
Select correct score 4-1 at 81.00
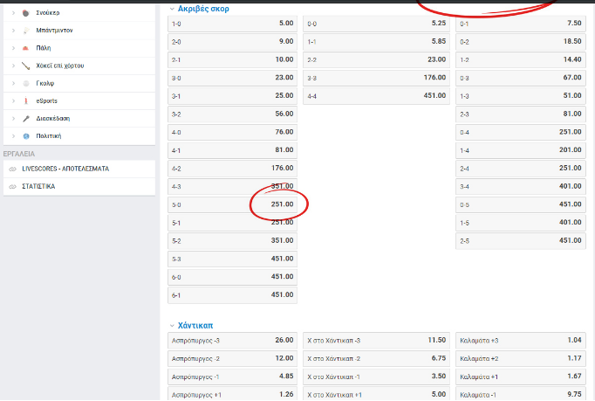point(233,150)
